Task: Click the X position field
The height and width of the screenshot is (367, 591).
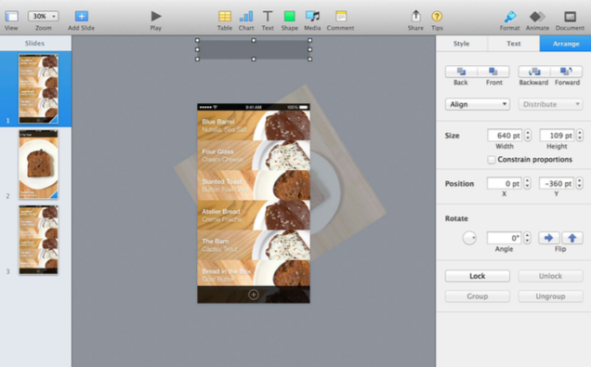Action: (505, 184)
